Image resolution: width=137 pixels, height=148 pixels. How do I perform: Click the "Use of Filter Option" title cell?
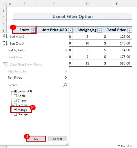pyautogui.click(x=73, y=16)
